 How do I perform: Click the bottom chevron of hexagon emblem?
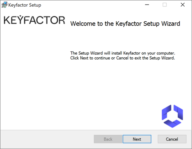point(172,123)
